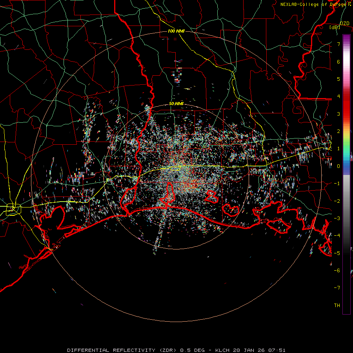Click the "-1" tick label on the color scale
This screenshot has width=353, height=353.
(x=337, y=184)
